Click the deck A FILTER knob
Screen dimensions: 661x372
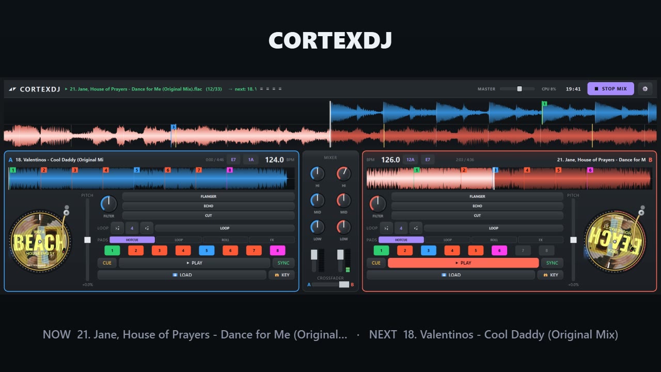[108, 204]
